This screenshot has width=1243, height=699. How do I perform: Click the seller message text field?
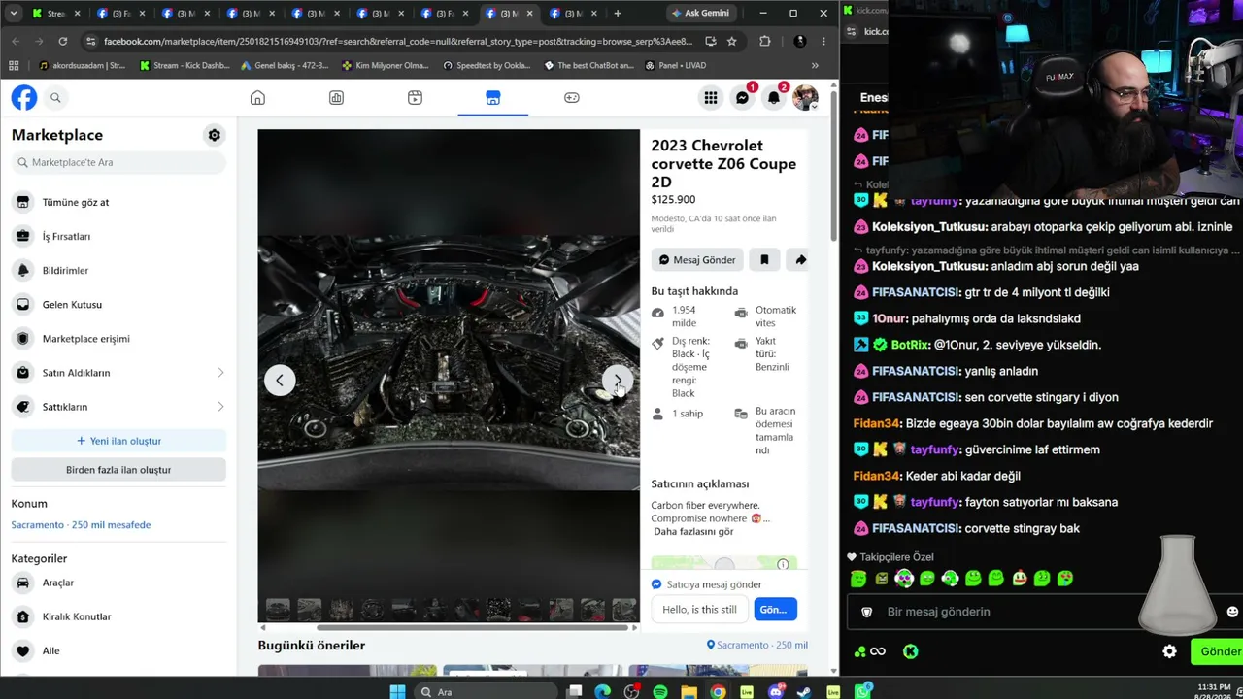point(700,610)
